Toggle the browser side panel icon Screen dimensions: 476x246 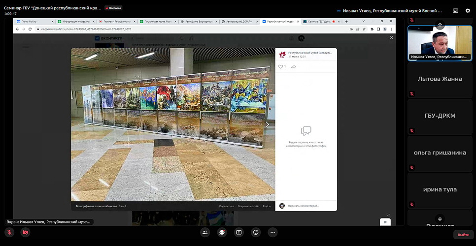pos(378,29)
